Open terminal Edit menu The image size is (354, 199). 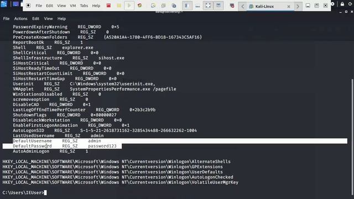[35, 18]
